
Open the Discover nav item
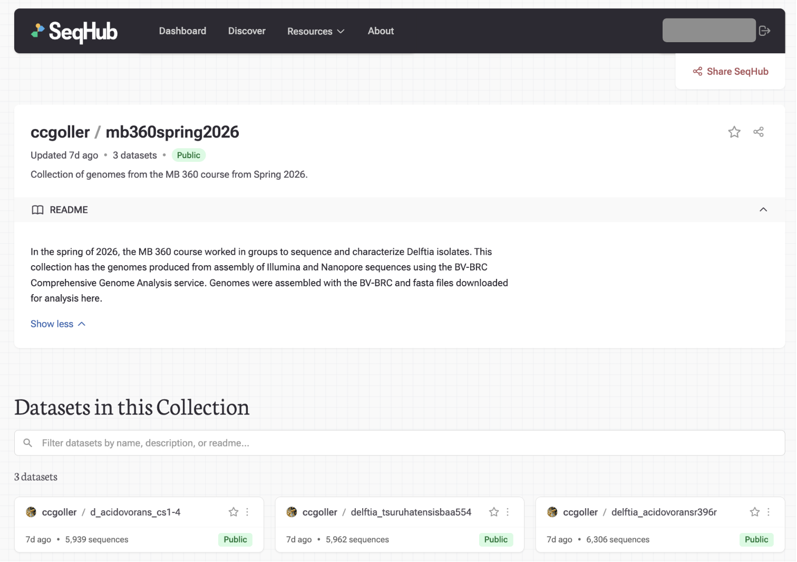tap(247, 31)
